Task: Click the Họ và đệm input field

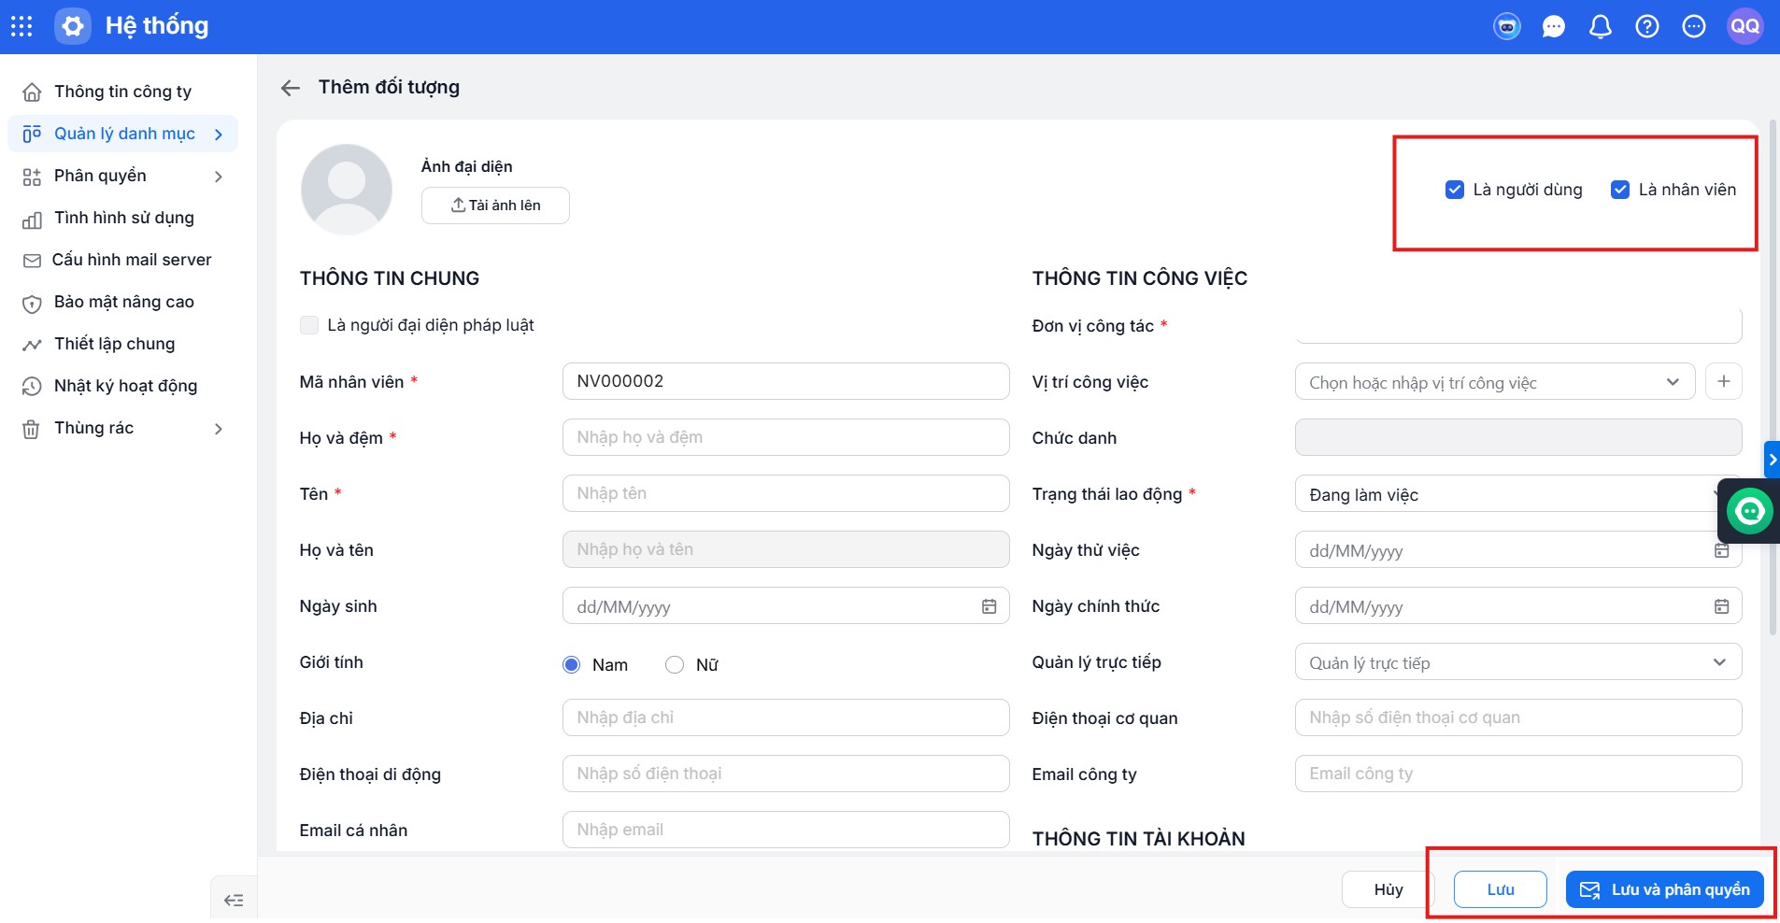Action: pos(786,437)
